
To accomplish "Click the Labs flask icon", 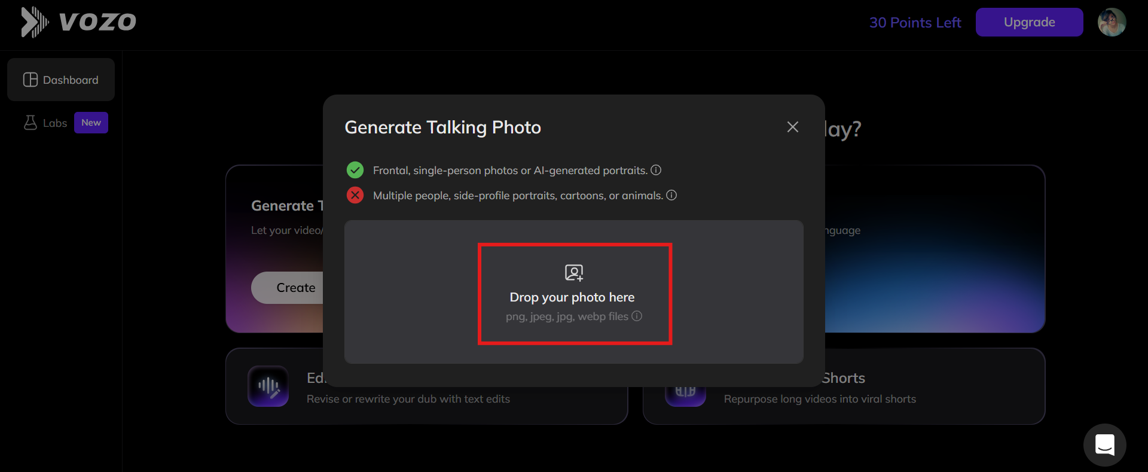I will [31, 122].
